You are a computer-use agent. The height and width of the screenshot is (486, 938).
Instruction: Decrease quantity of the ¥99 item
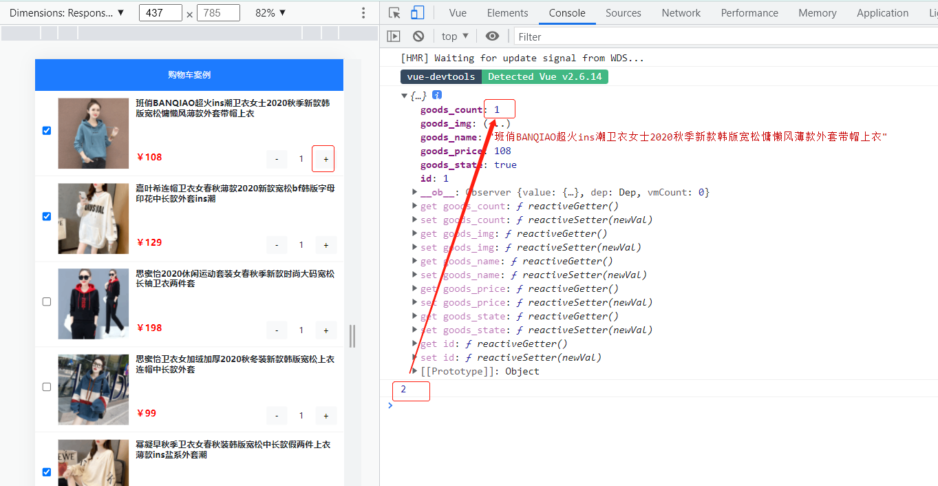pyautogui.click(x=277, y=415)
